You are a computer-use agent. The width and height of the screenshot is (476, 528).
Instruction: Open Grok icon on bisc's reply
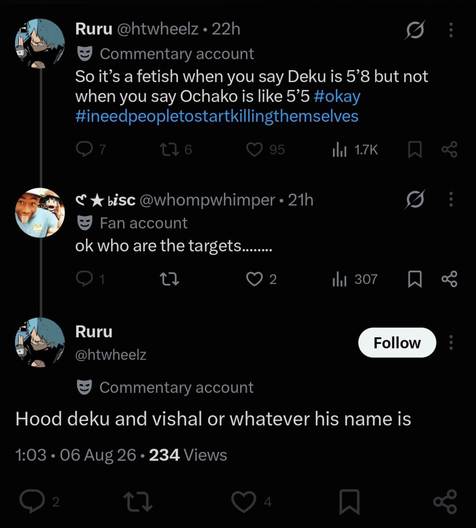pyautogui.click(x=415, y=200)
